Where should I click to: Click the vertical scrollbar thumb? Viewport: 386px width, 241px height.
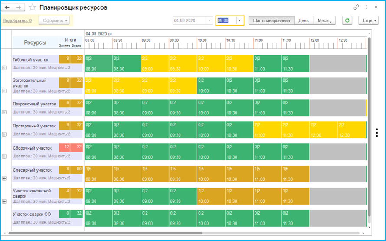369,127
